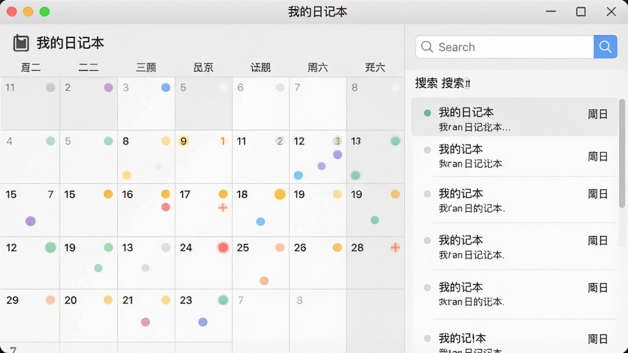This screenshot has height=353, width=628.
Task: Click the magnifier icon inside the search field
Action: 427,47
